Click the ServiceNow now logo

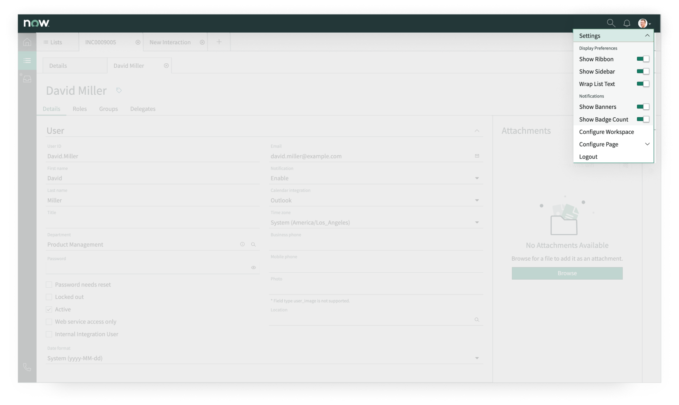[x=36, y=23]
